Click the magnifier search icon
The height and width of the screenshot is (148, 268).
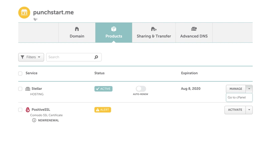[x=96, y=57]
